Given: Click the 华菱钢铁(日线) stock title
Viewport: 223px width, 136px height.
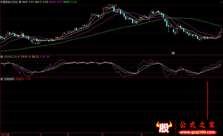Looking at the screenshot, I should (9, 2).
